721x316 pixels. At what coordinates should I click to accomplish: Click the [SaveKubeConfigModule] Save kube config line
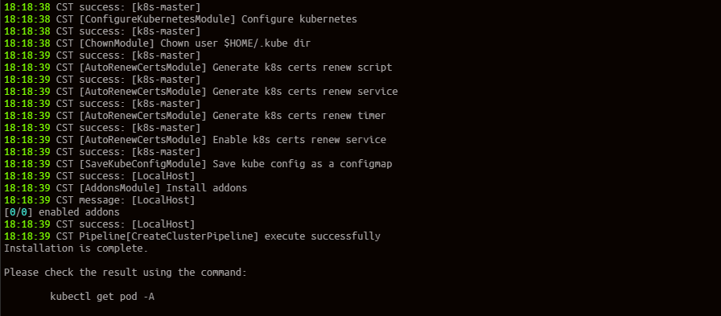[198, 164]
